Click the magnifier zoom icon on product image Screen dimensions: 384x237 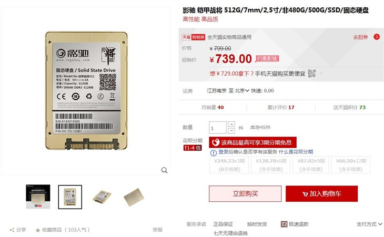tap(164, 170)
